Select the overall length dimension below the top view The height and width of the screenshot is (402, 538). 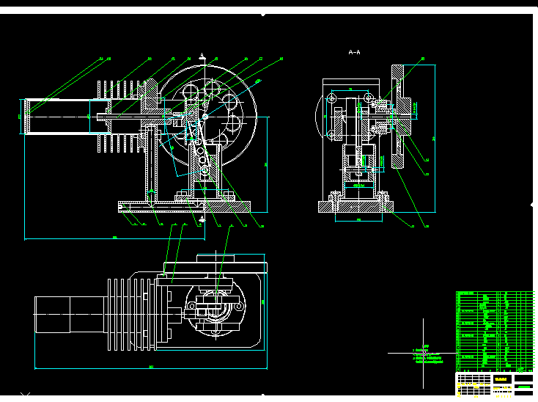(x=151, y=368)
